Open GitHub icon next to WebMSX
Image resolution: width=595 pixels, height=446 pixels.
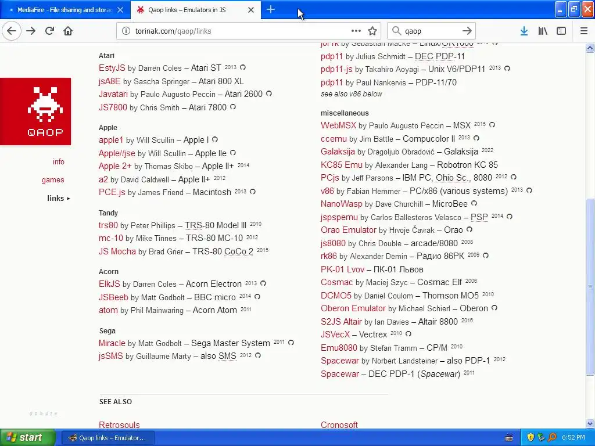pyautogui.click(x=492, y=124)
